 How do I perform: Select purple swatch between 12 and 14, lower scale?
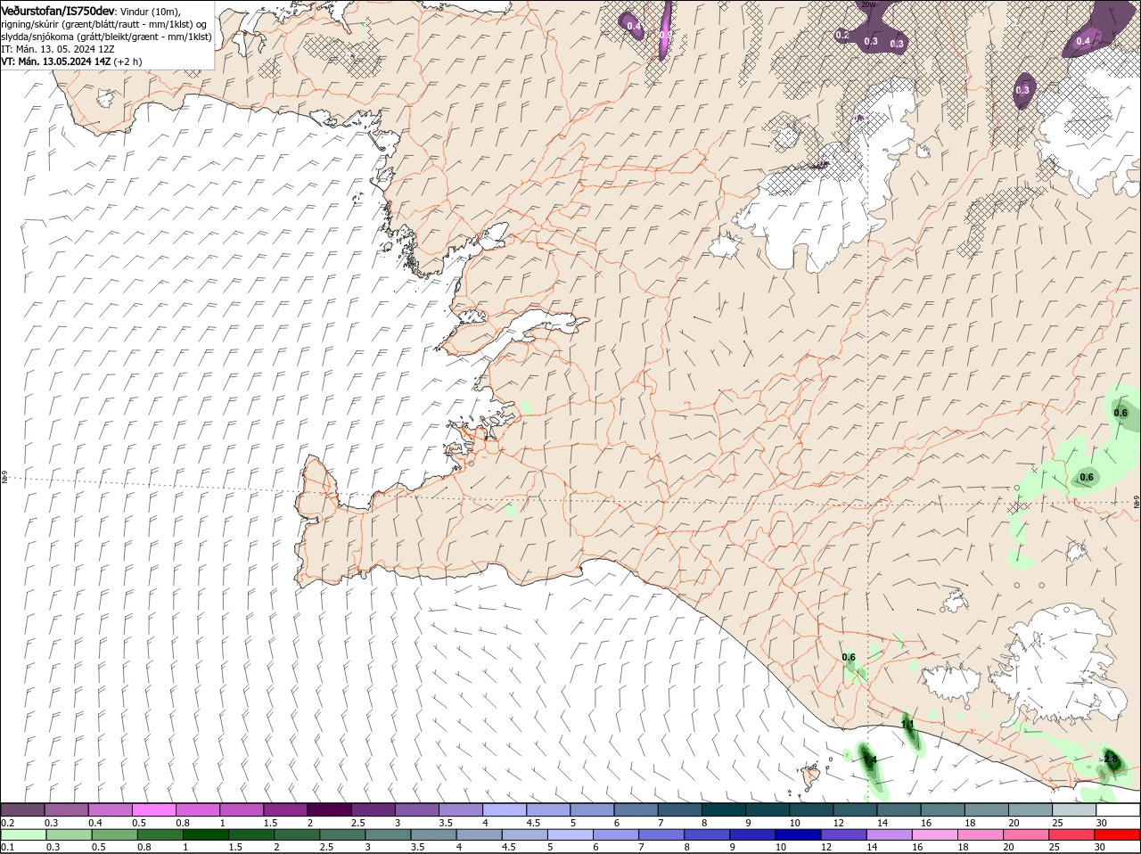tap(842, 834)
